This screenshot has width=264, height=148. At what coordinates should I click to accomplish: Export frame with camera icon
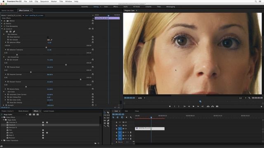click(x=217, y=106)
